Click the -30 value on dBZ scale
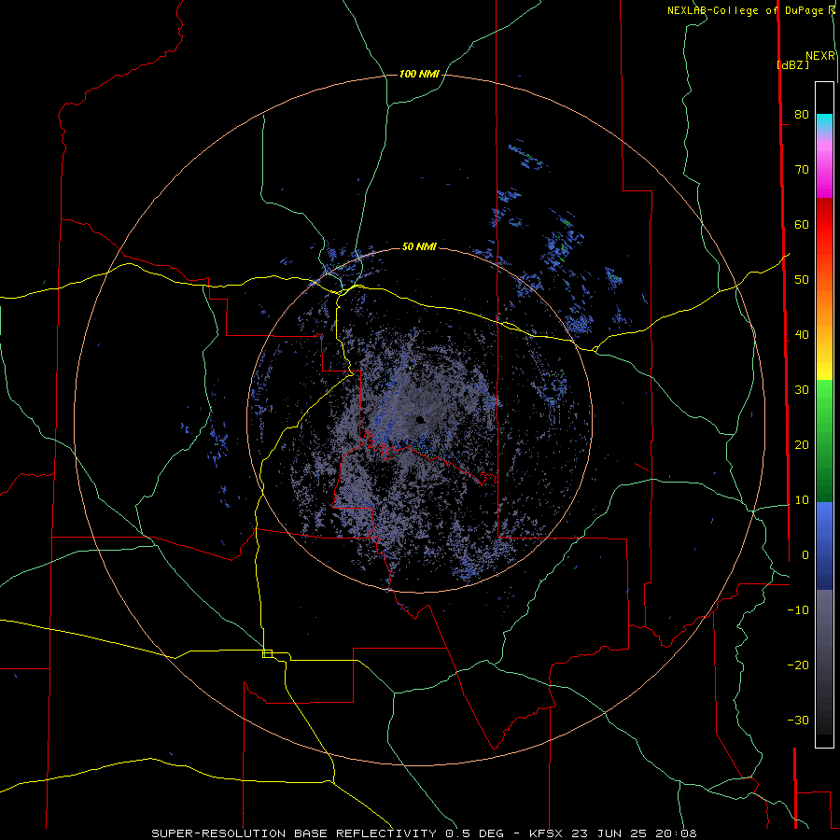This screenshot has height=840, width=840. point(798,720)
